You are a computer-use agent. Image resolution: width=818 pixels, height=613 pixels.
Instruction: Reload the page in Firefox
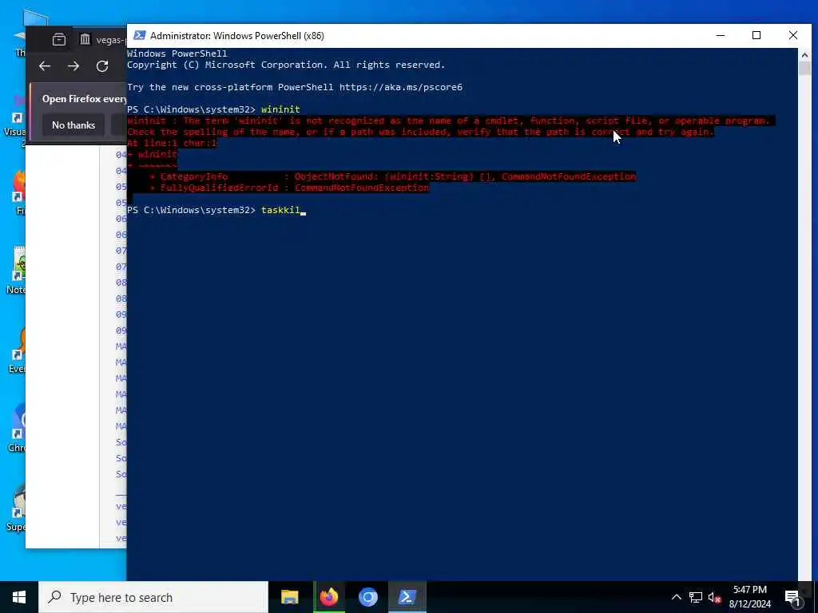102,65
